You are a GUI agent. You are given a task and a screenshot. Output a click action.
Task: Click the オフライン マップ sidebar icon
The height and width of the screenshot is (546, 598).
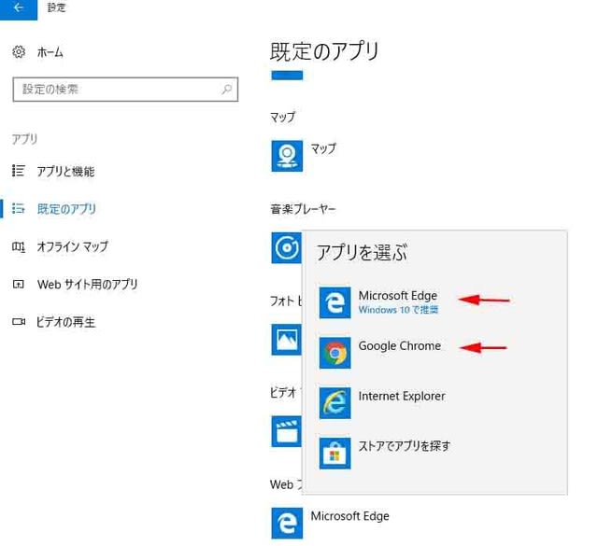click(x=18, y=247)
